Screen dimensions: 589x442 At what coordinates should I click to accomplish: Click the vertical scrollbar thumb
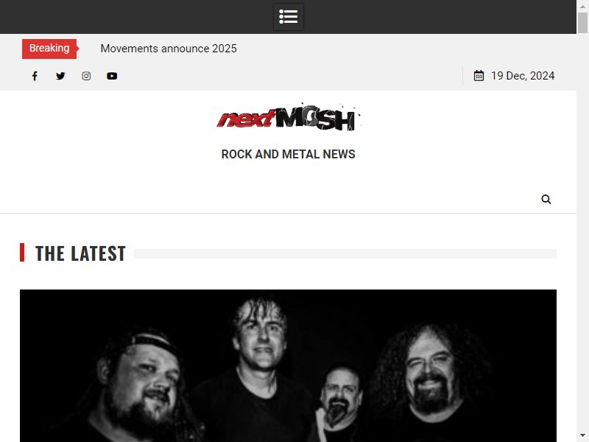582,23
